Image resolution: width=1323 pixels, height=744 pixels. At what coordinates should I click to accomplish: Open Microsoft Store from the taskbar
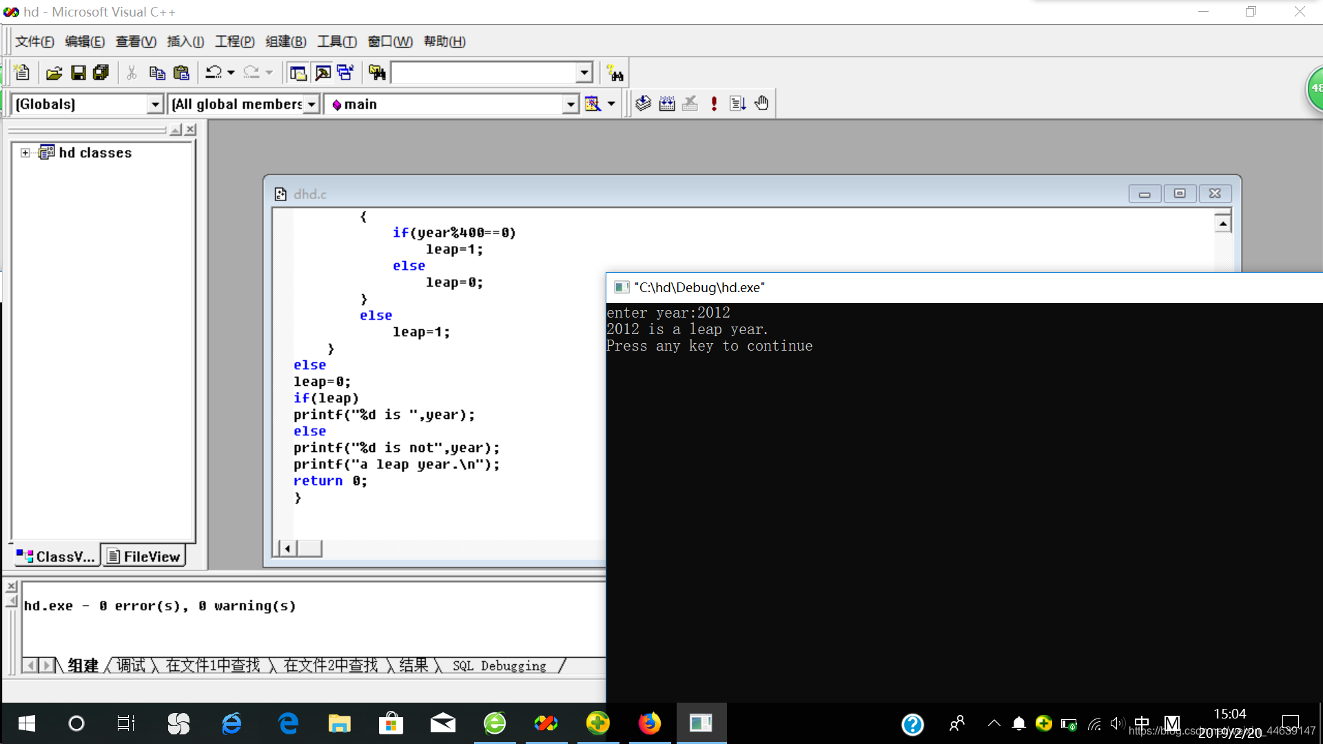(x=391, y=723)
